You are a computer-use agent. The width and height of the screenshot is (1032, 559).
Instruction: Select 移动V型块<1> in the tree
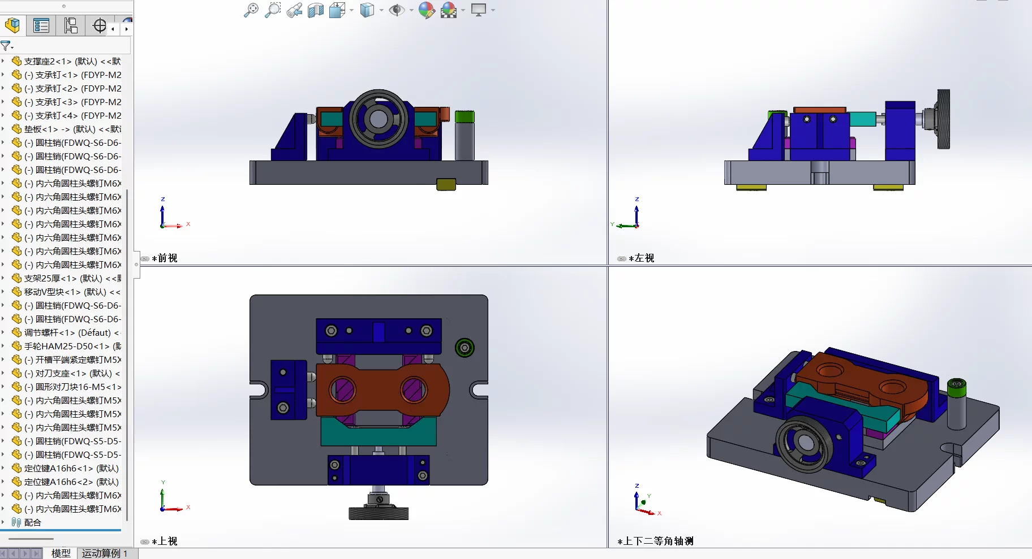66,292
